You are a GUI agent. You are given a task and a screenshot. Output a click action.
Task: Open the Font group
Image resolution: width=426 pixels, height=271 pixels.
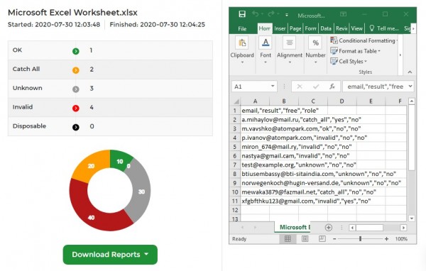[266, 50]
